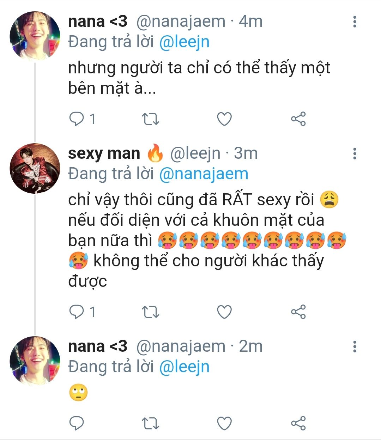381x441 pixels.
Task: Retweet nana's first tweet about one side of face
Action: point(150,119)
